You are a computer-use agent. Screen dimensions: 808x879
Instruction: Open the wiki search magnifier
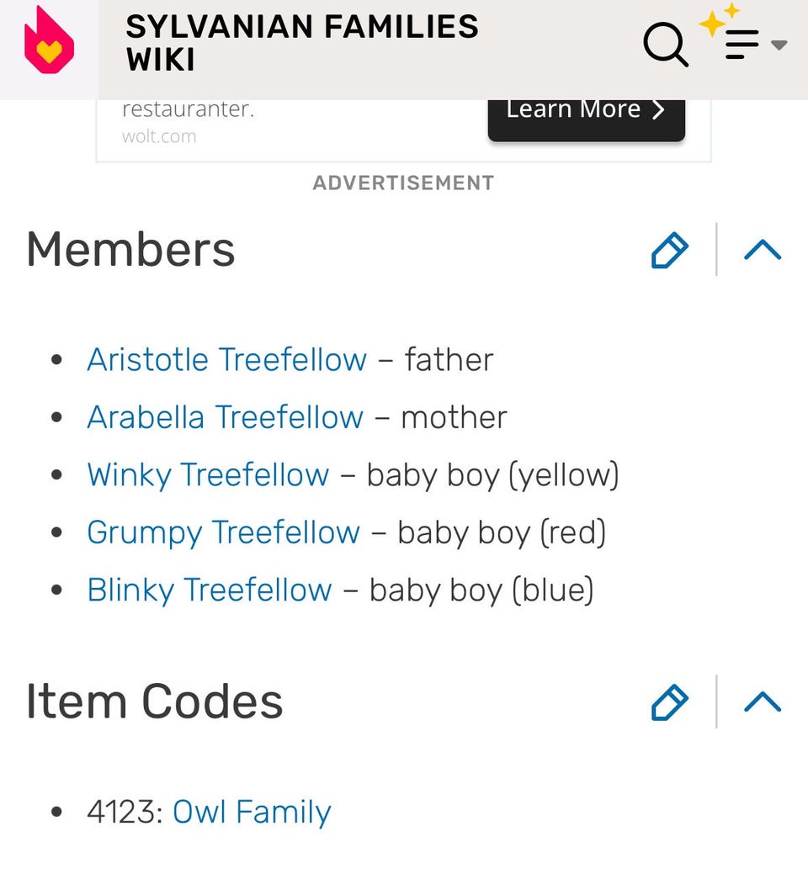click(666, 42)
